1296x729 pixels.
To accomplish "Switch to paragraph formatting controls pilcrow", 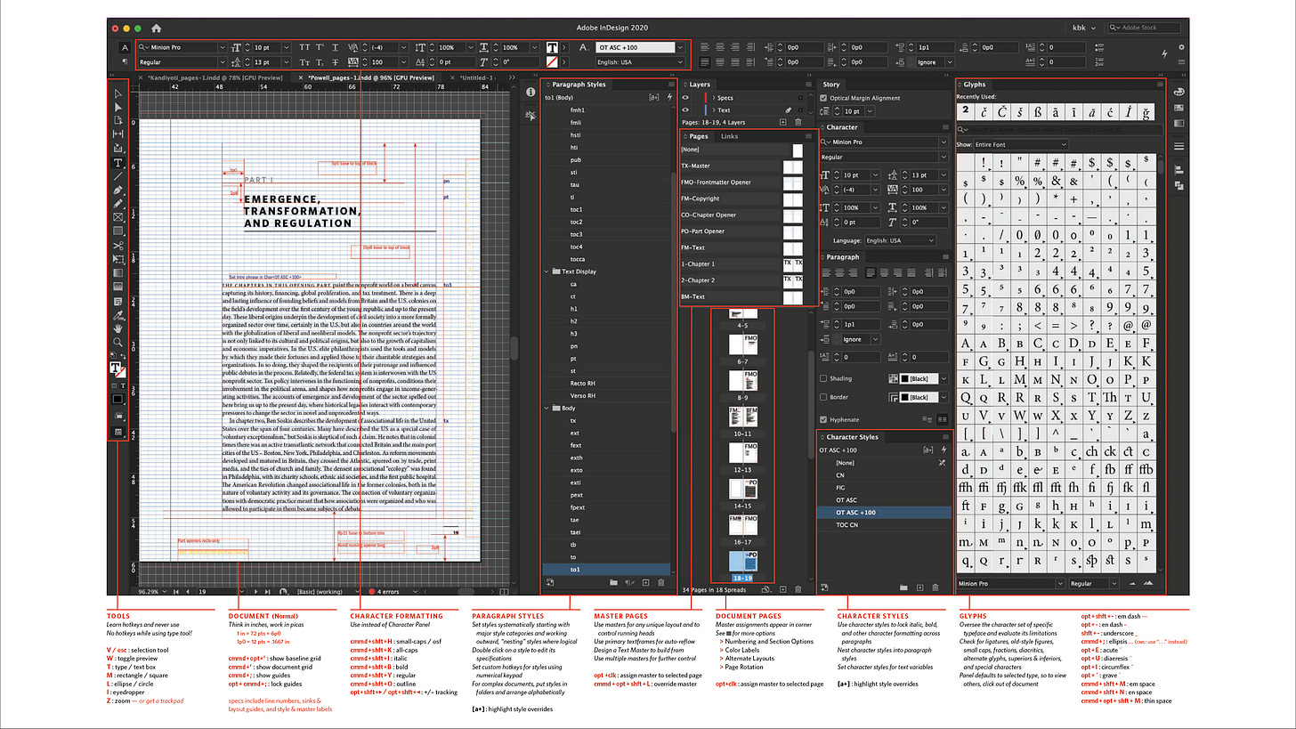I will click(124, 62).
